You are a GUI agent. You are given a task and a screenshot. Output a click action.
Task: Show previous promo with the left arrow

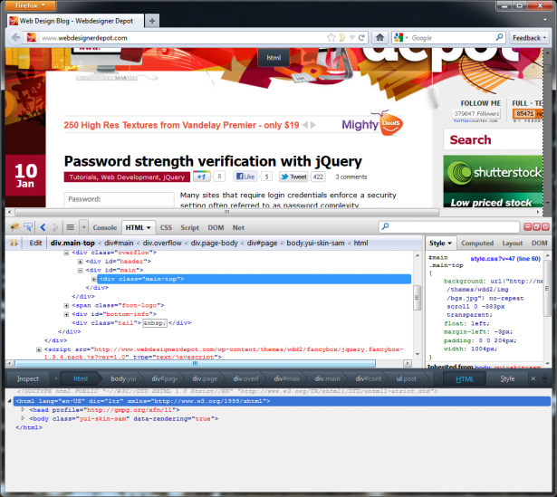point(305,125)
